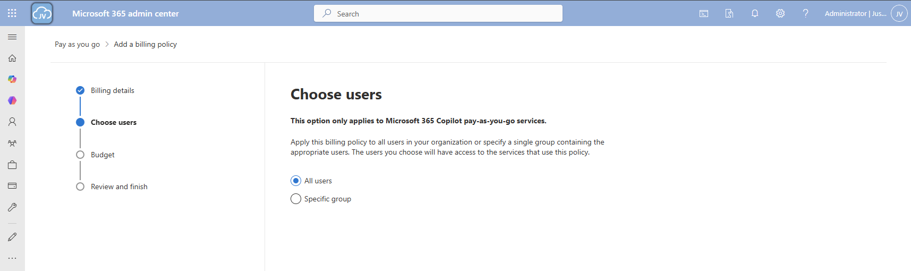Open Users section in the sidebar

12,122
